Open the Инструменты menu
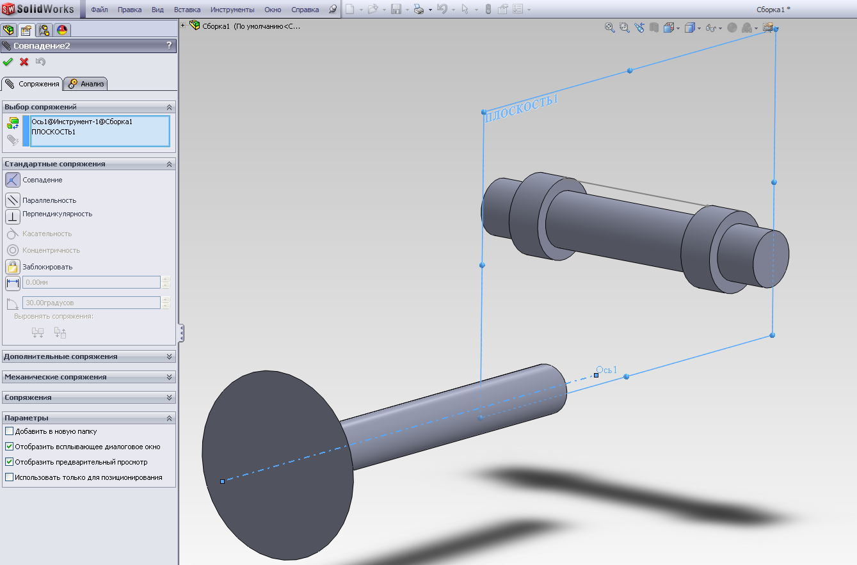 (232, 10)
